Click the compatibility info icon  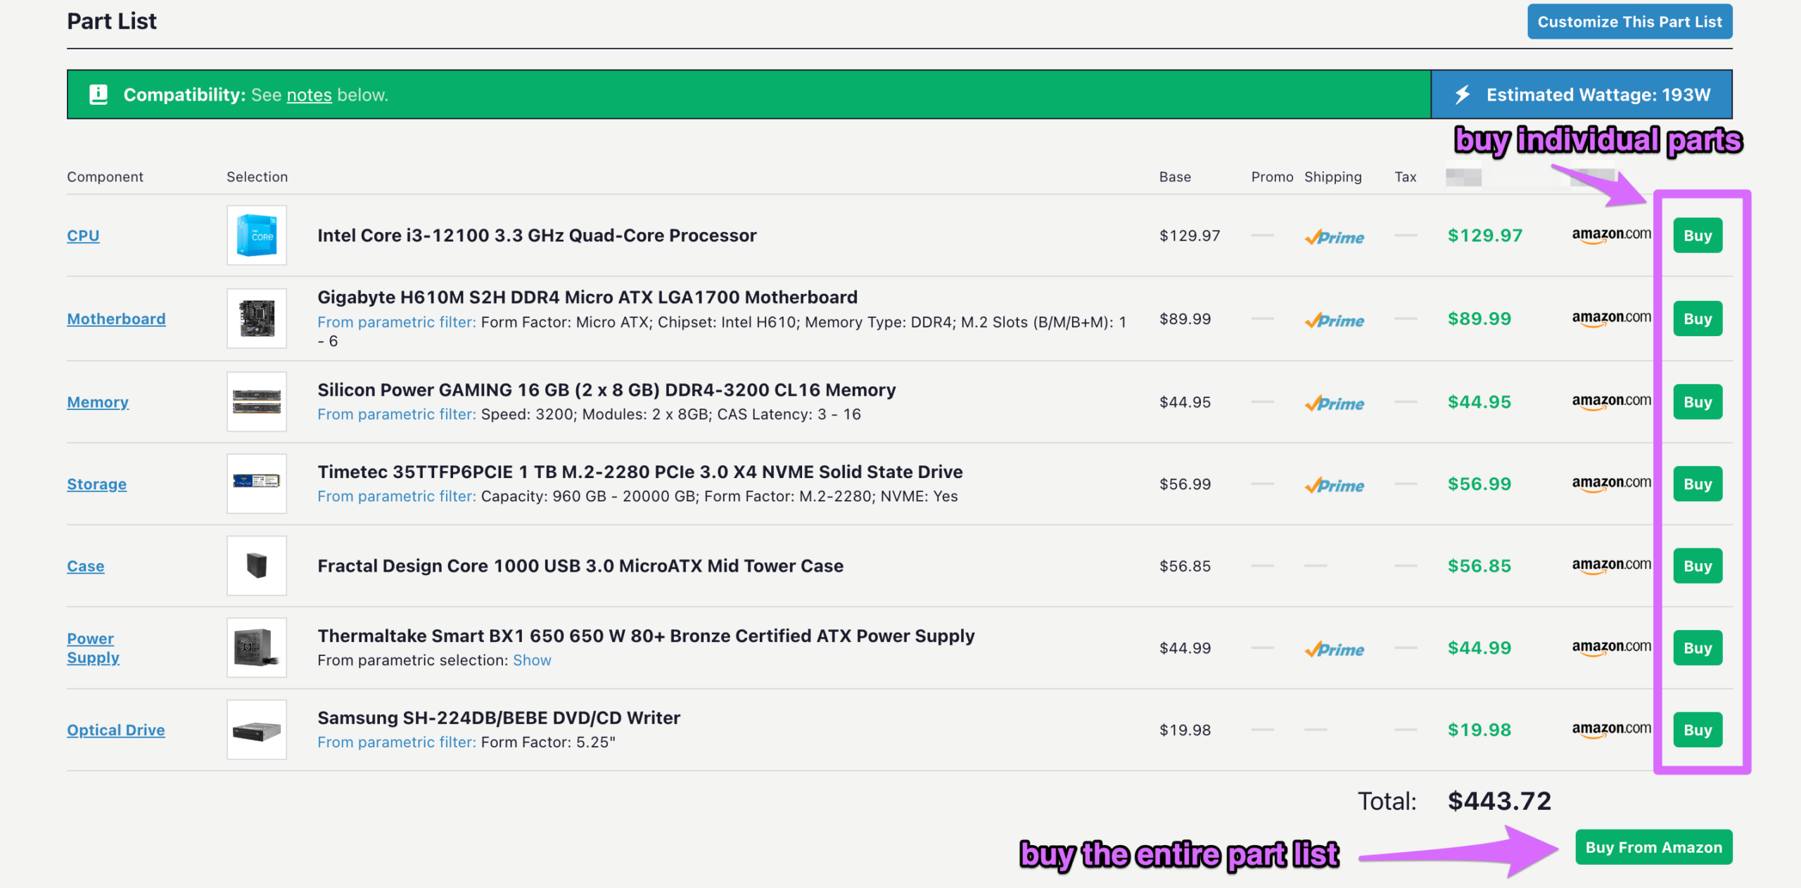(98, 94)
